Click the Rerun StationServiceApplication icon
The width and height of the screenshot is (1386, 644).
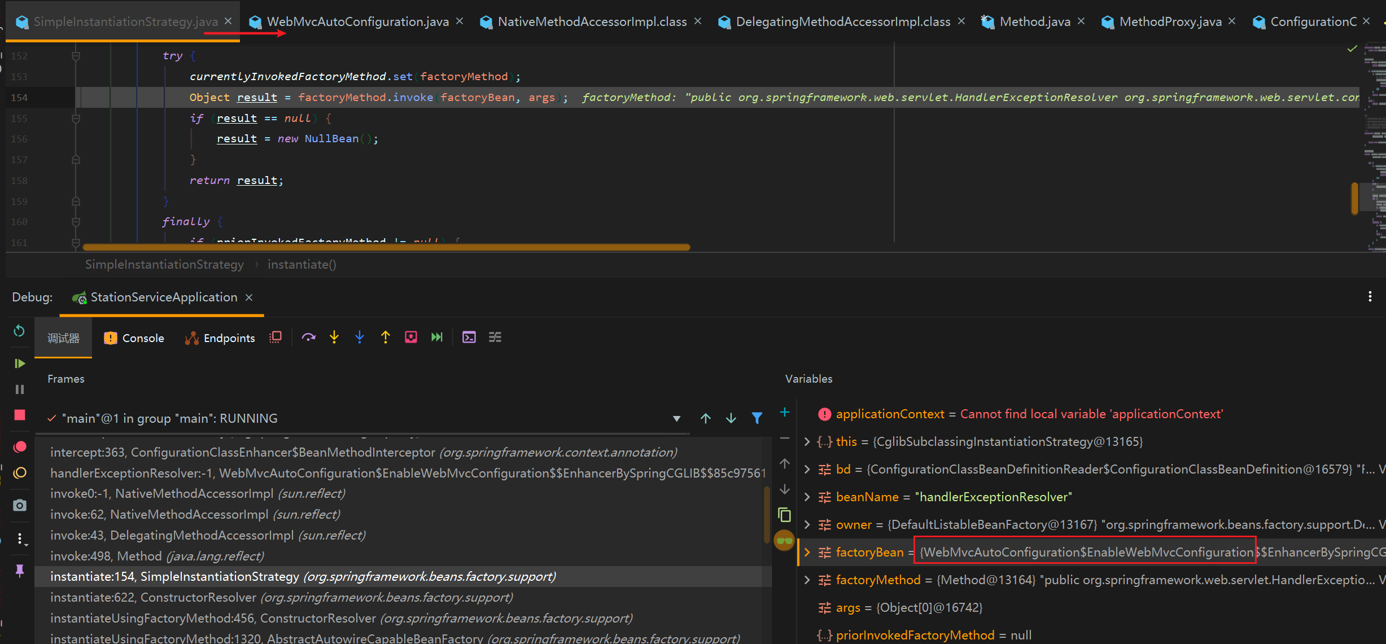tap(19, 331)
